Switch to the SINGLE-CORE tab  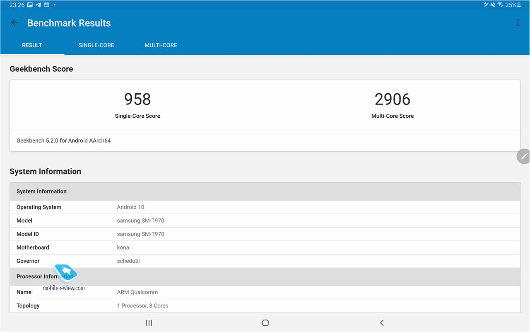[96, 45]
